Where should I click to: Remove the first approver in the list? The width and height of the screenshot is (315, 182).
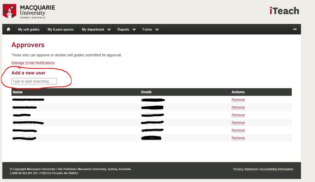238,100
